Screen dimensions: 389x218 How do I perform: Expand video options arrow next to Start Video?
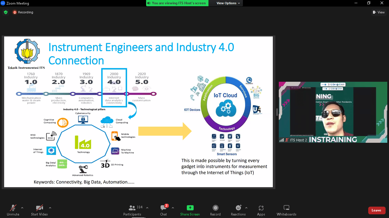point(50,207)
